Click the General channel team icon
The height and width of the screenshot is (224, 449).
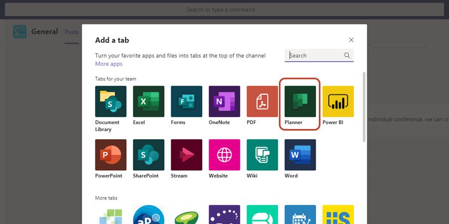pos(20,32)
